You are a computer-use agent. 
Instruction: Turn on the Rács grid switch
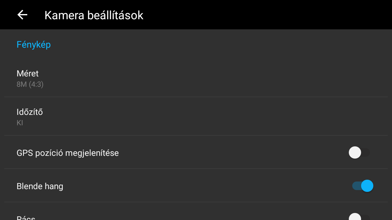click(359, 218)
